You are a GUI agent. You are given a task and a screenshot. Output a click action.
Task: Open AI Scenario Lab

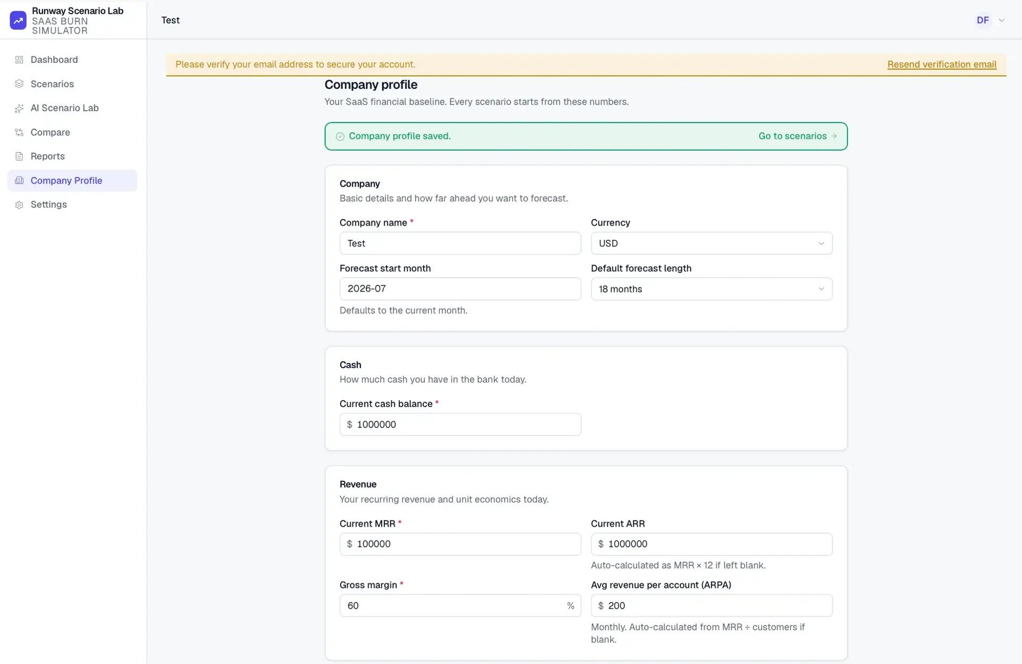coord(72,108)
